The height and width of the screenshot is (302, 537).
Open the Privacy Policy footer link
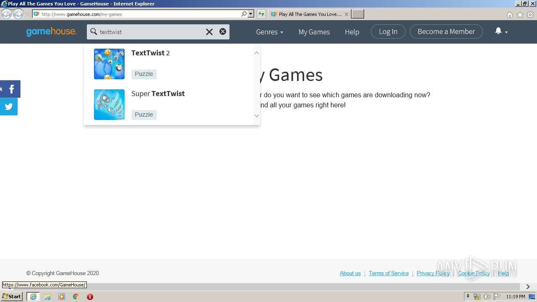click(433, 273)
